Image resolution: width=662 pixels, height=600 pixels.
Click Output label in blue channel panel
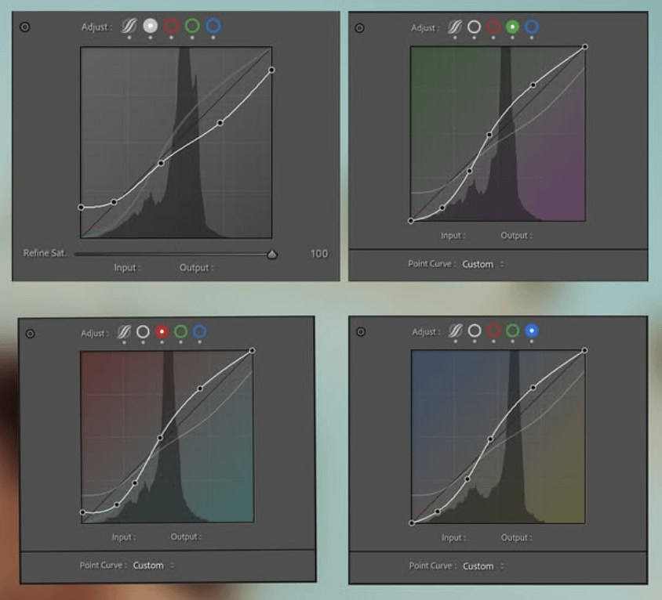tap(516, 537)
